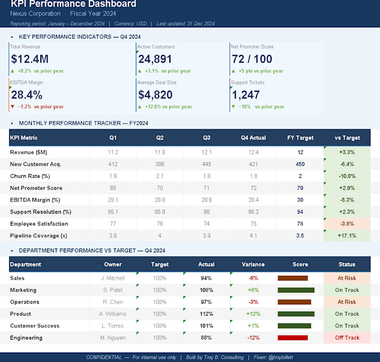Click the green up arrow under Total Revenue
This screenshot has height=362, width=380.
tap(13, 71)
